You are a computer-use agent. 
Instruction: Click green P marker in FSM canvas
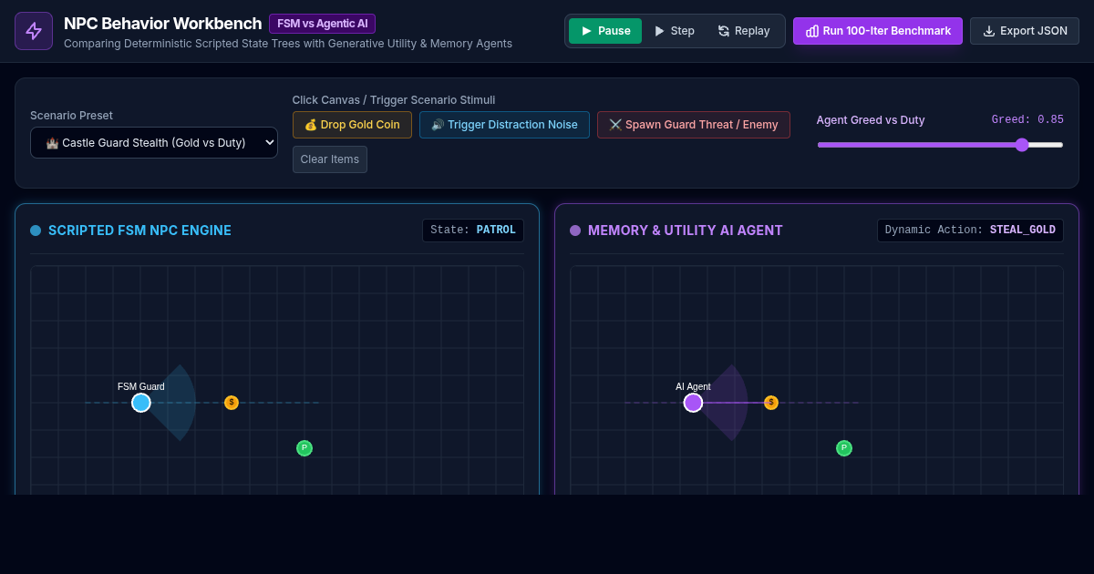point(304,448)
